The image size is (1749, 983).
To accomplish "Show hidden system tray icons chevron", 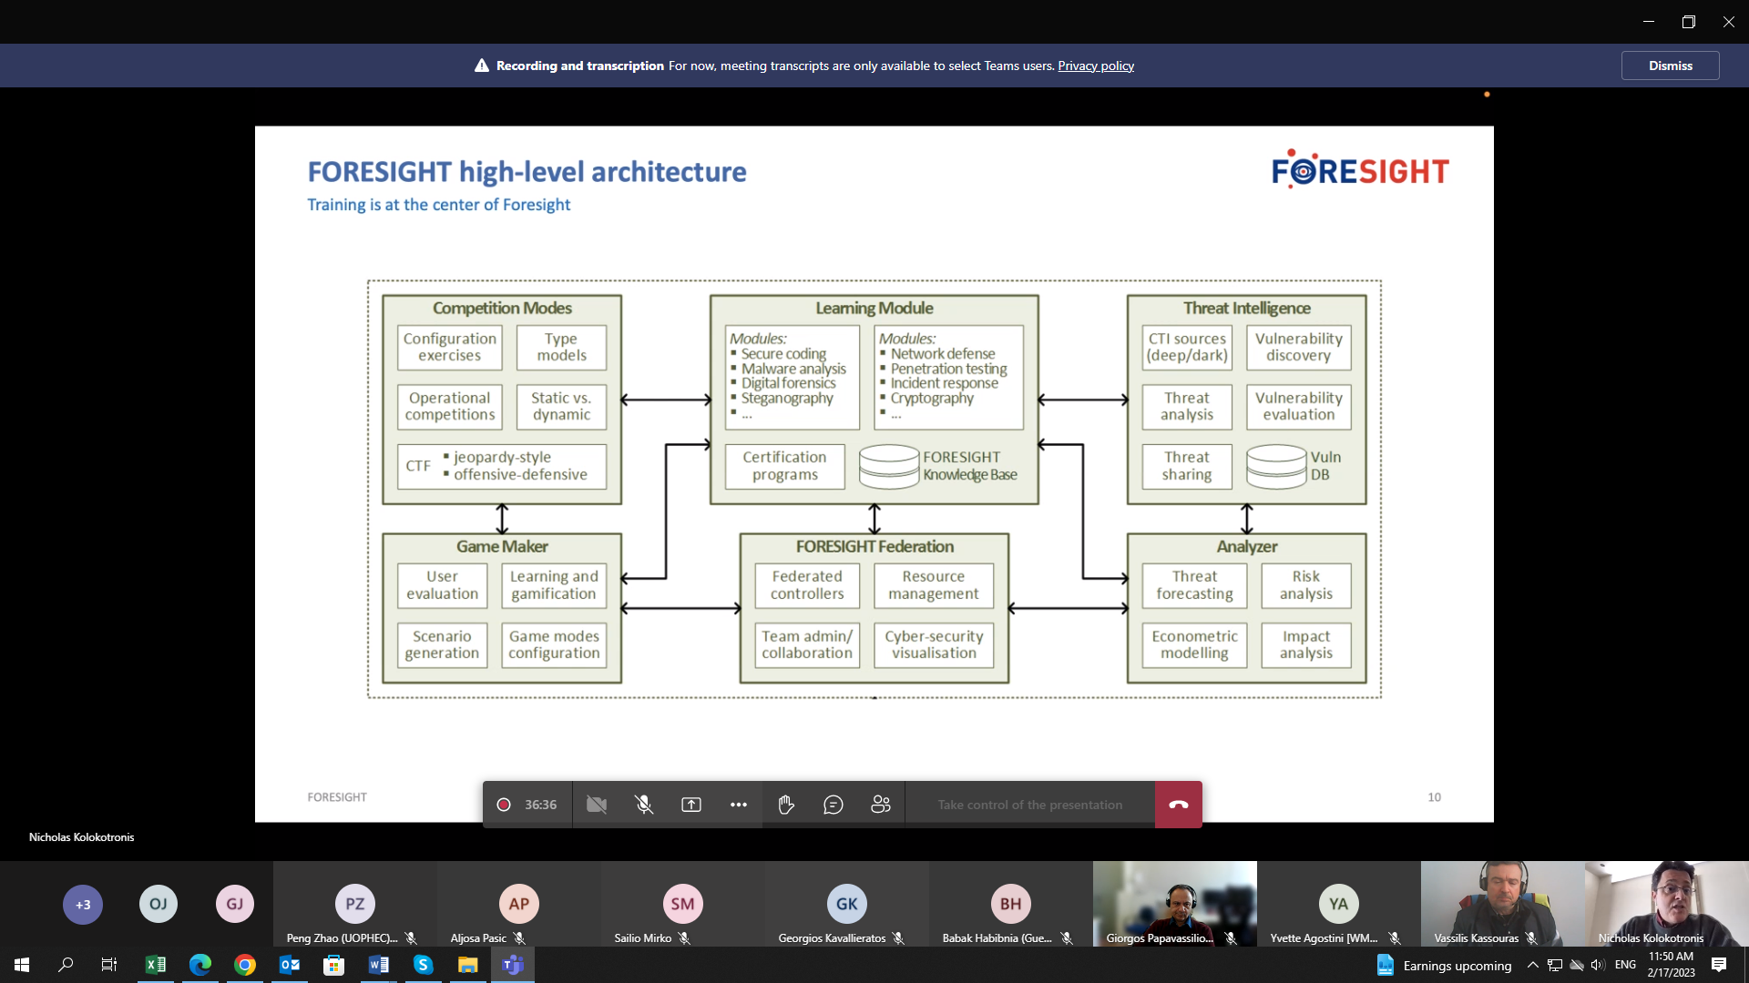I will (1532, 965).
